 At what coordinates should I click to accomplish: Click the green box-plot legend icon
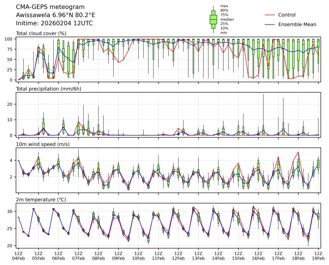(213, 19)
